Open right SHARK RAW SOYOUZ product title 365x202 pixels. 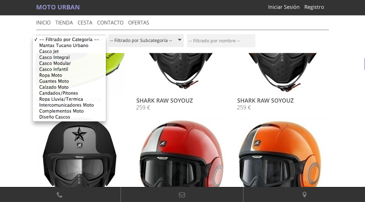coord(266,100)
